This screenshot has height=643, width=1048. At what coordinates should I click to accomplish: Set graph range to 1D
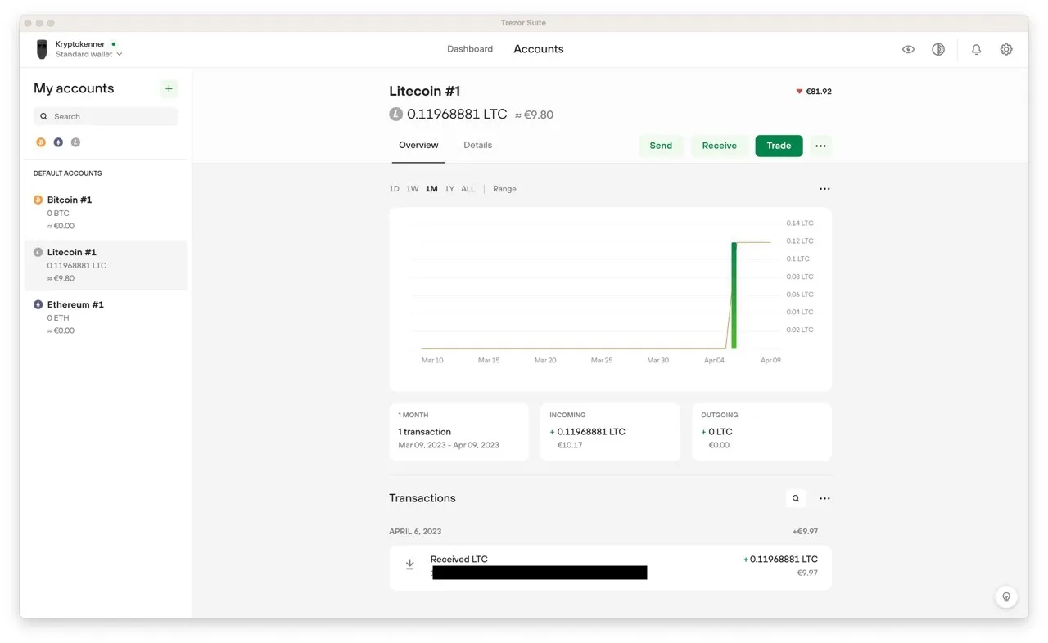(x=394, y=189)
